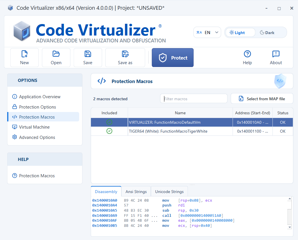
Task: Click the OK status of the TIGER64 row
Action: pos(283,131)
